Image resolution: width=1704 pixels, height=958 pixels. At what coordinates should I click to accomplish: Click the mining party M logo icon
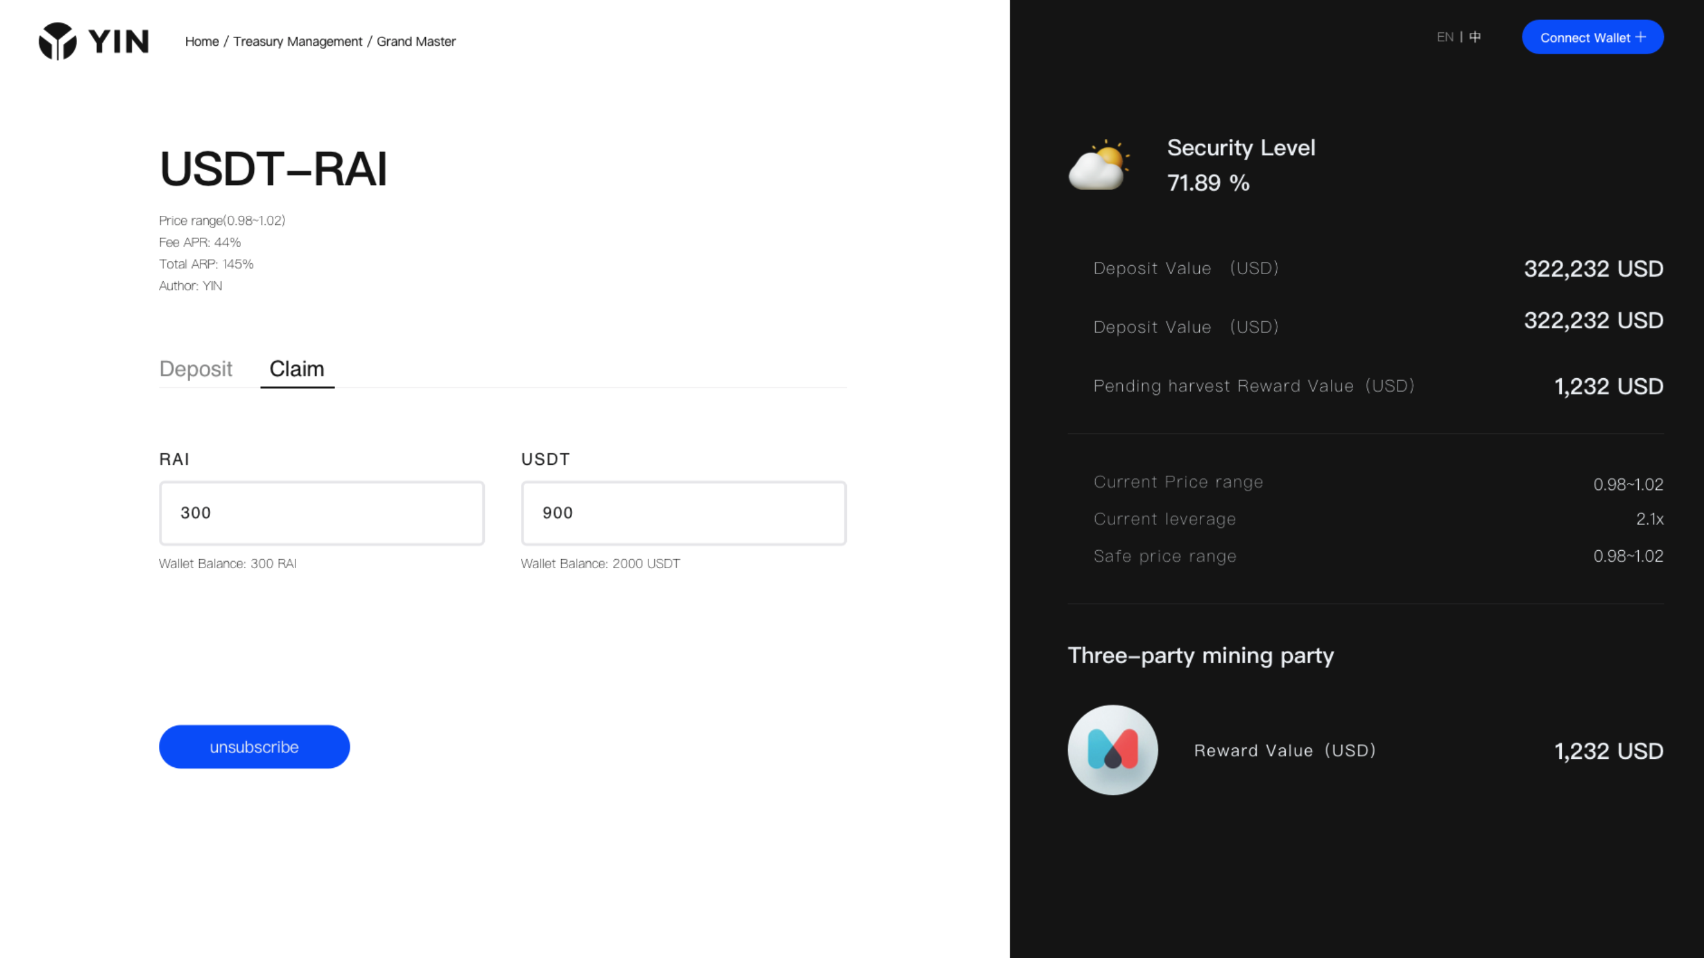1113,750
